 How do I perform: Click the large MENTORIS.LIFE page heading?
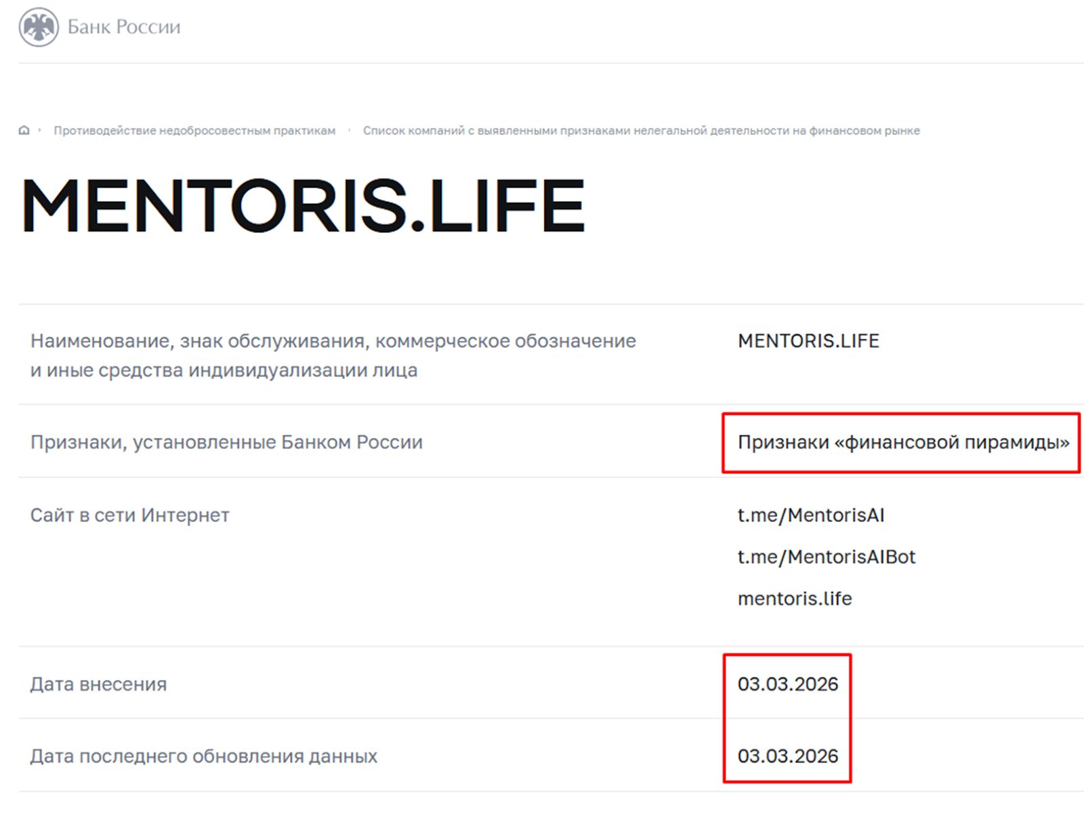tap(303, 206)
